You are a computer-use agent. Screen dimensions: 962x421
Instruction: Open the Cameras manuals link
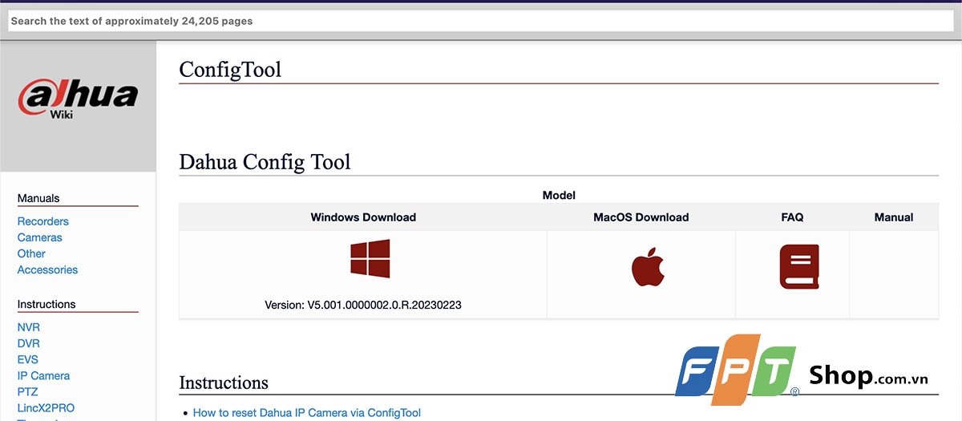pos(40,237)
